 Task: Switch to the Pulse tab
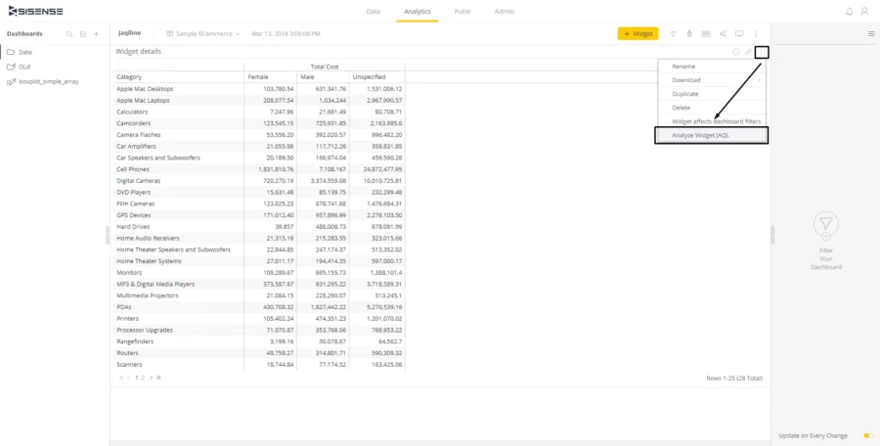click(x=462, y=11)
